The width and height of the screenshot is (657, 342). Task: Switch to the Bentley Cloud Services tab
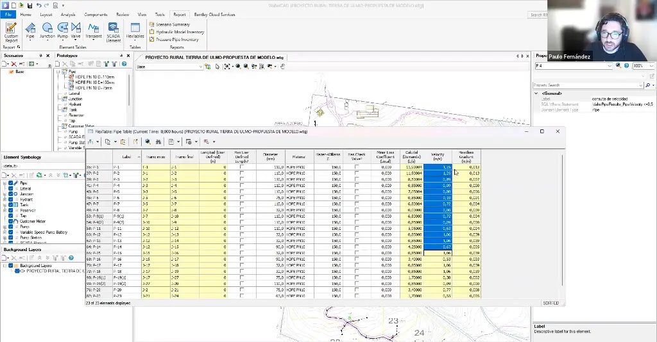(x=214, y=15)
